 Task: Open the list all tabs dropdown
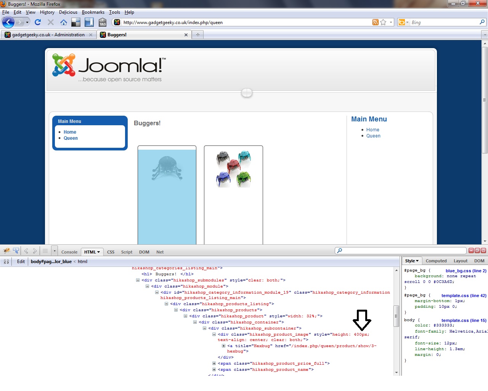click(x=485, y=35)
